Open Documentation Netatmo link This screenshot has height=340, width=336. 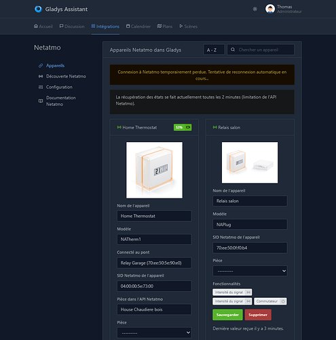[x=61, y=101]
